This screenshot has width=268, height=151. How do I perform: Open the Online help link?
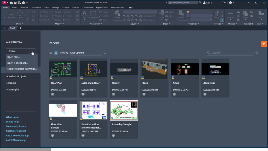pyautogui.click(x=12, y=122)
